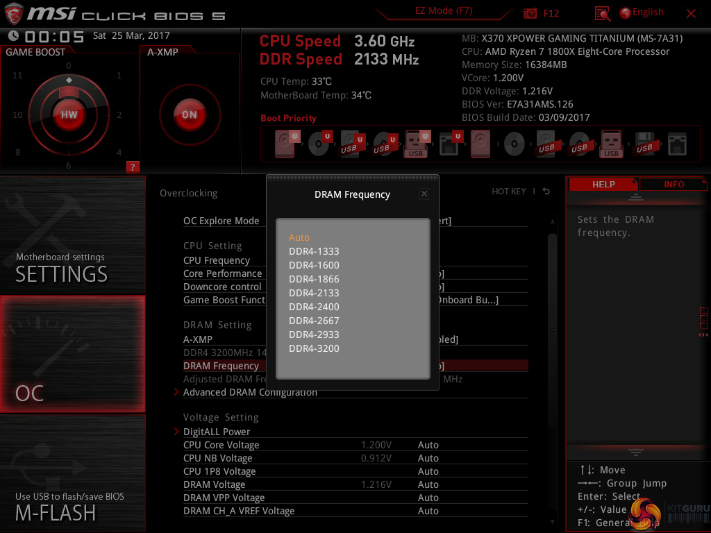This screenshot has height=533, width=711.
Task: Choose DDR4-1866 frequency option
Action: (x=314, y=279)
